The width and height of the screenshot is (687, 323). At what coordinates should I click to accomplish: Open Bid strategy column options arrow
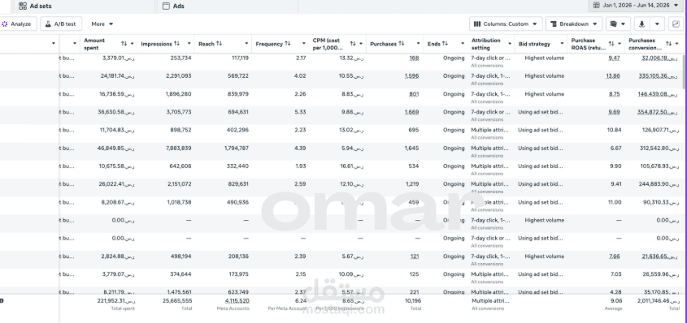point(562,44)
